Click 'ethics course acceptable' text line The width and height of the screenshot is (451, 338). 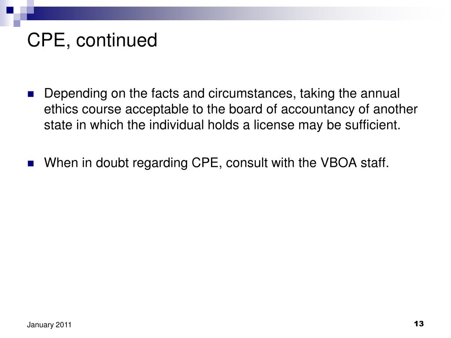pyautogui.click(x=116, y=109)
